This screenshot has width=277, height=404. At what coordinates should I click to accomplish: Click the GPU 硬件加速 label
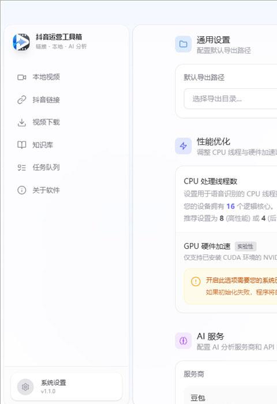coord(207,246)
